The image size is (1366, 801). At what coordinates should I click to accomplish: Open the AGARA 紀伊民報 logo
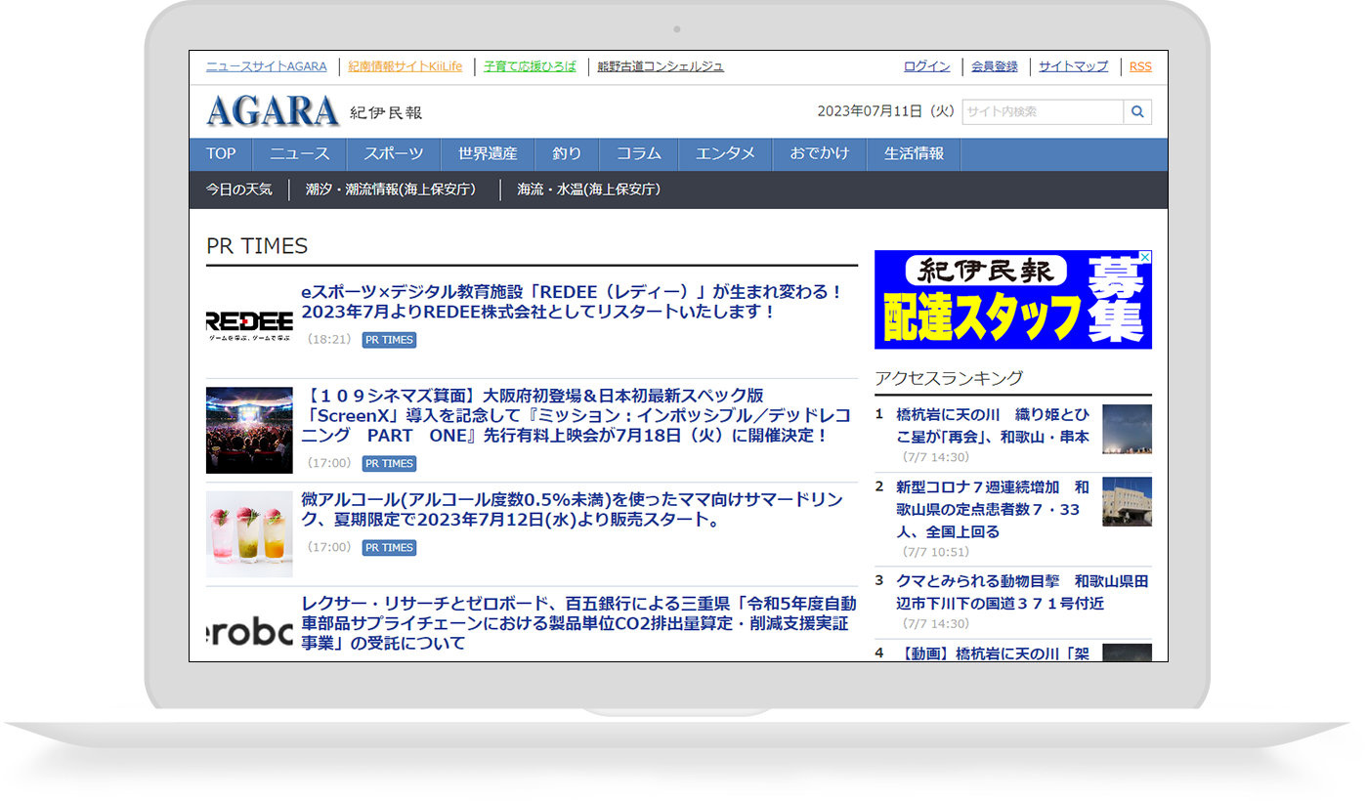pyautogui.click(x=314, y=111)
